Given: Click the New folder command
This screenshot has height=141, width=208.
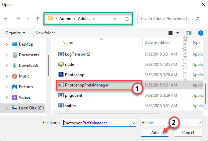Looking at the screenshot, I should pos(45,33).
